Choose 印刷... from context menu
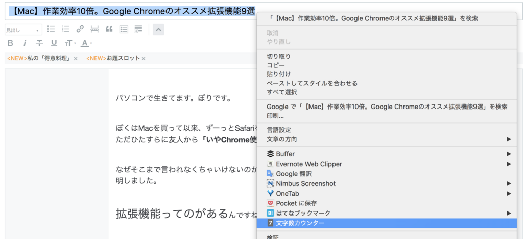The height and width of the screenshot is (239, 523). coord(387,116)
